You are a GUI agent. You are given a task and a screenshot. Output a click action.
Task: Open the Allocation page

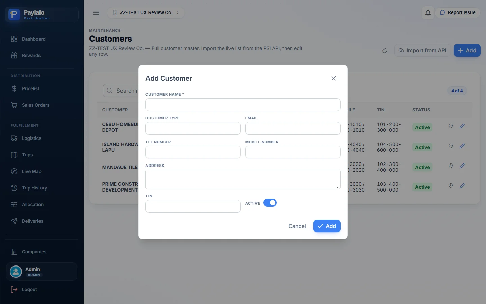point(42,204)
